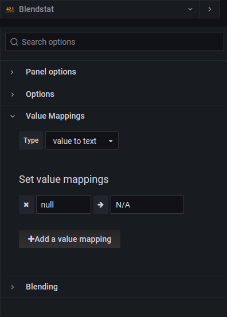Open the Blending section heading
Screen dimensions: 227x317
click(x=42, y=287)
